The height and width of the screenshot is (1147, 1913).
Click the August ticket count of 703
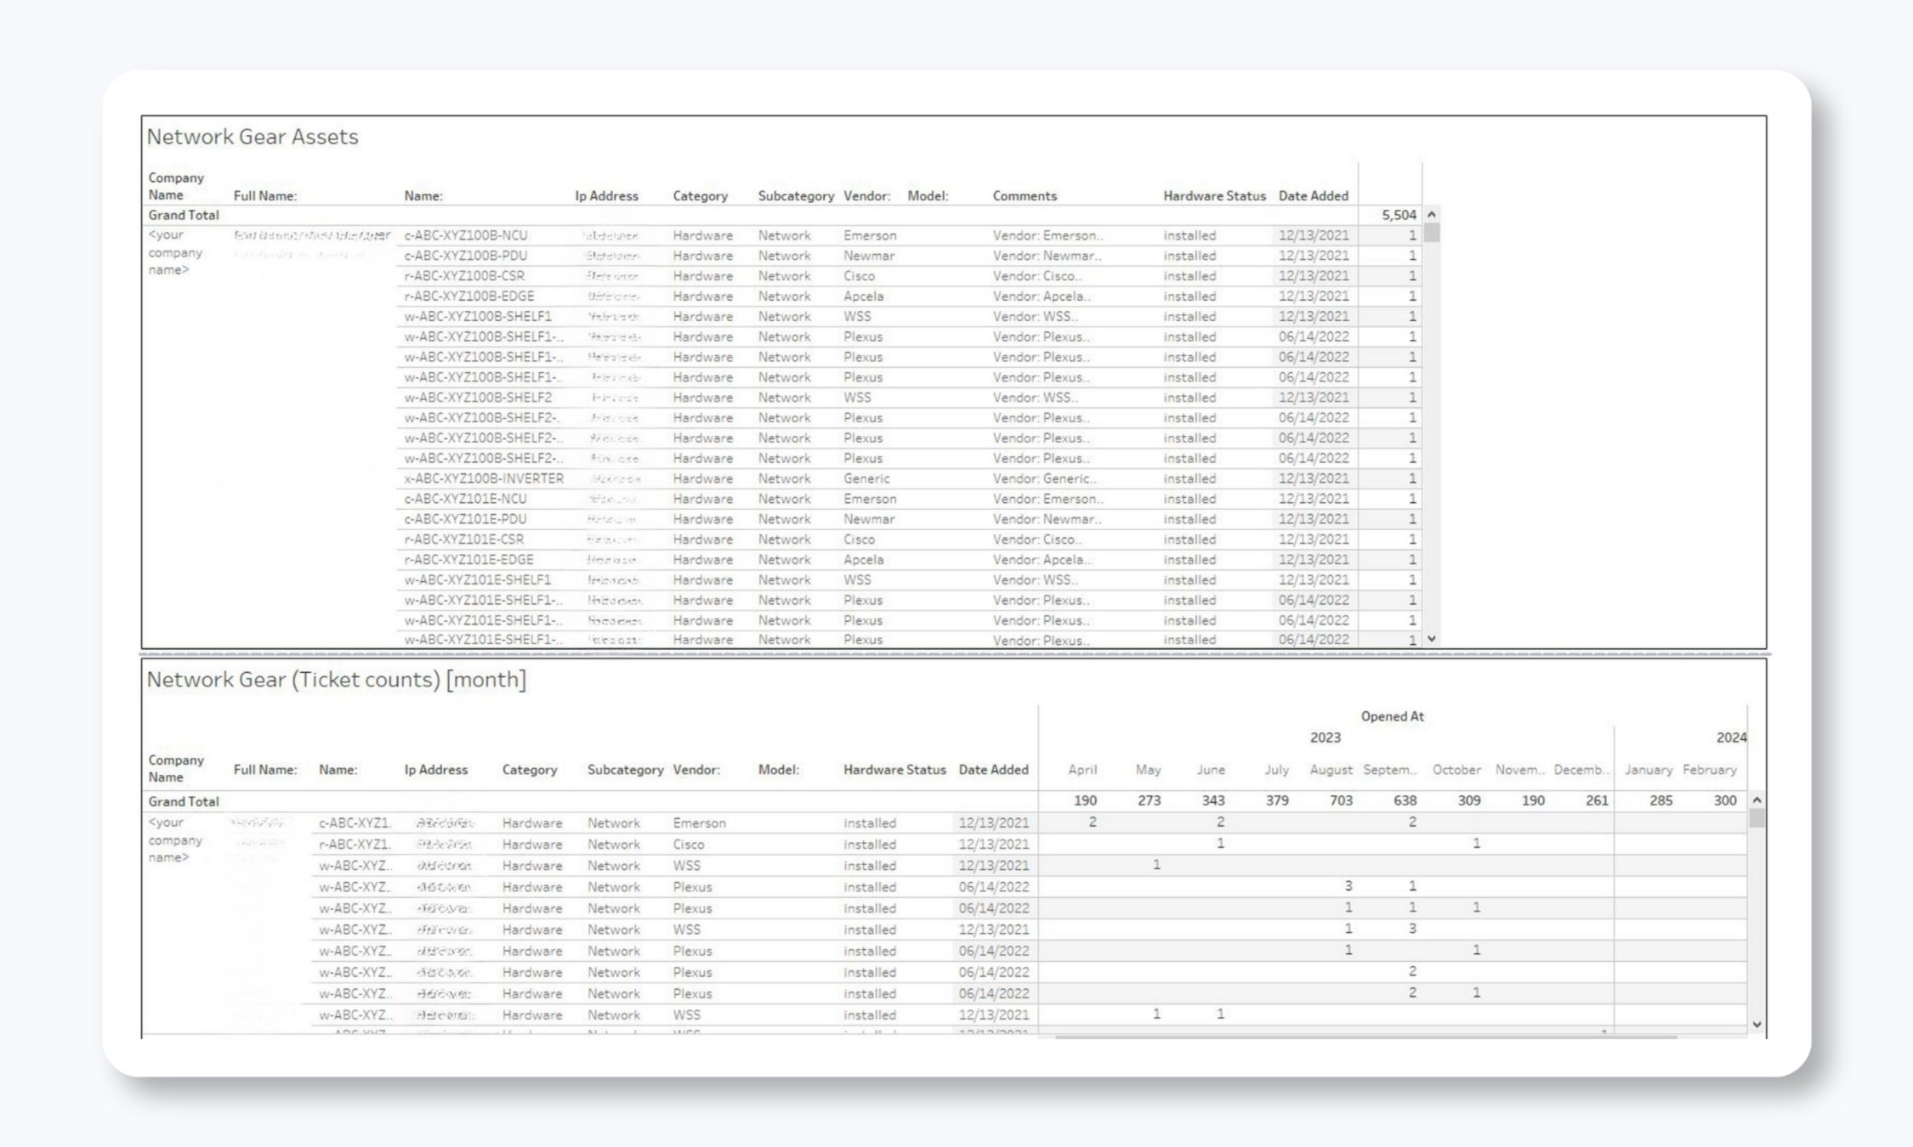(x=1333, y=800)
